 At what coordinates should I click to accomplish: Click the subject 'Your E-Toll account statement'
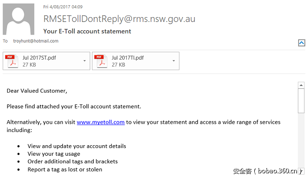pos(87,31)
